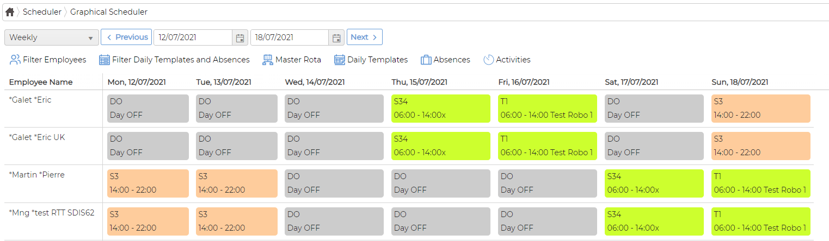Image resolution: width=829 pixels, height=241 pixels.
Task: Select Eric Galet's Thursday S34 shift
Action: click(x=440, y=108)
